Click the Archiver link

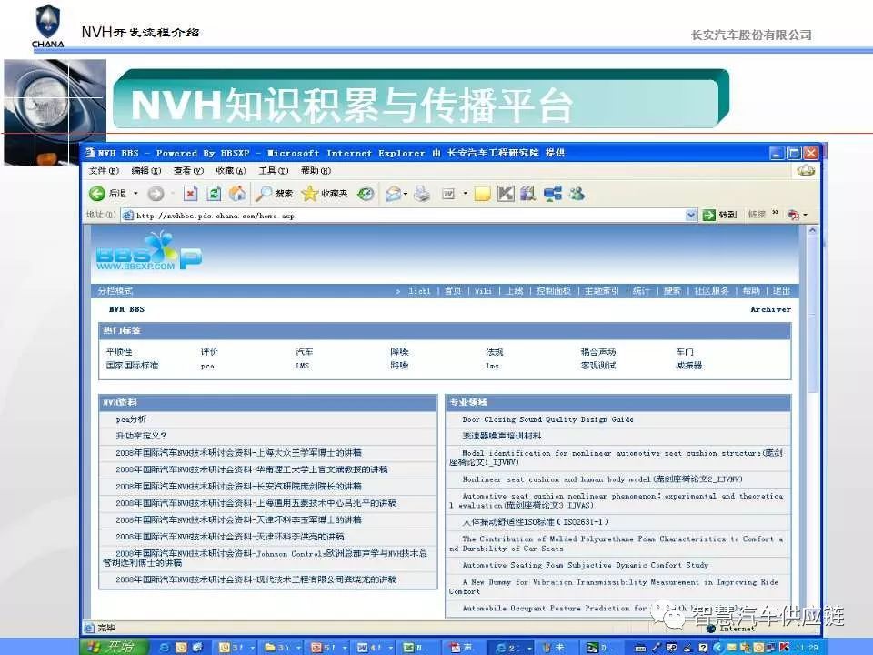pyautogui.click(x=770, y=309)
